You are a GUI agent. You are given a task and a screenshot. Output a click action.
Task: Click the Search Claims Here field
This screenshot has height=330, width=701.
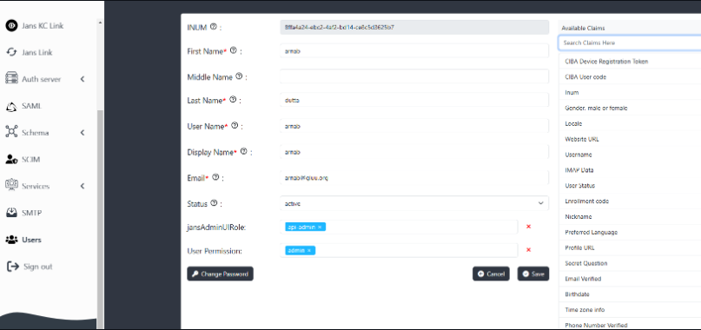point(630,43)
